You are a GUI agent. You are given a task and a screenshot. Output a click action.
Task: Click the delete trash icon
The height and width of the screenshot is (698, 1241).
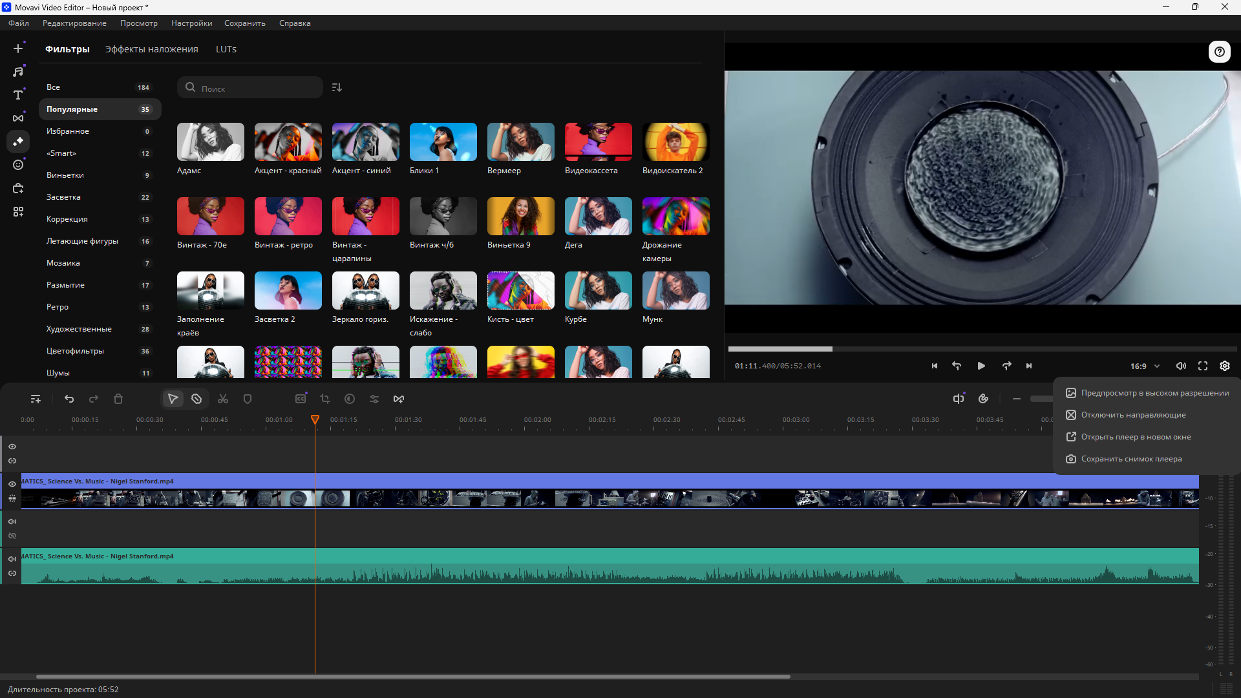[x=118, y=399]
